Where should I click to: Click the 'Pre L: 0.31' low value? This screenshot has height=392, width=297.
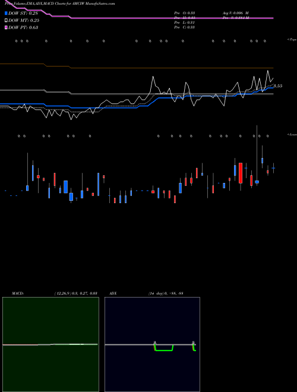click(185, 23)
